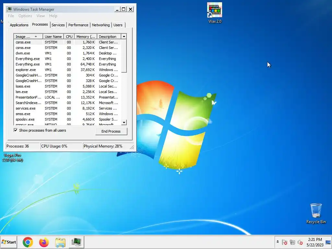Click the process list scrollbar thumb
Image resolution: width=332 pixels, height=249 pixels.
[124, 56]
